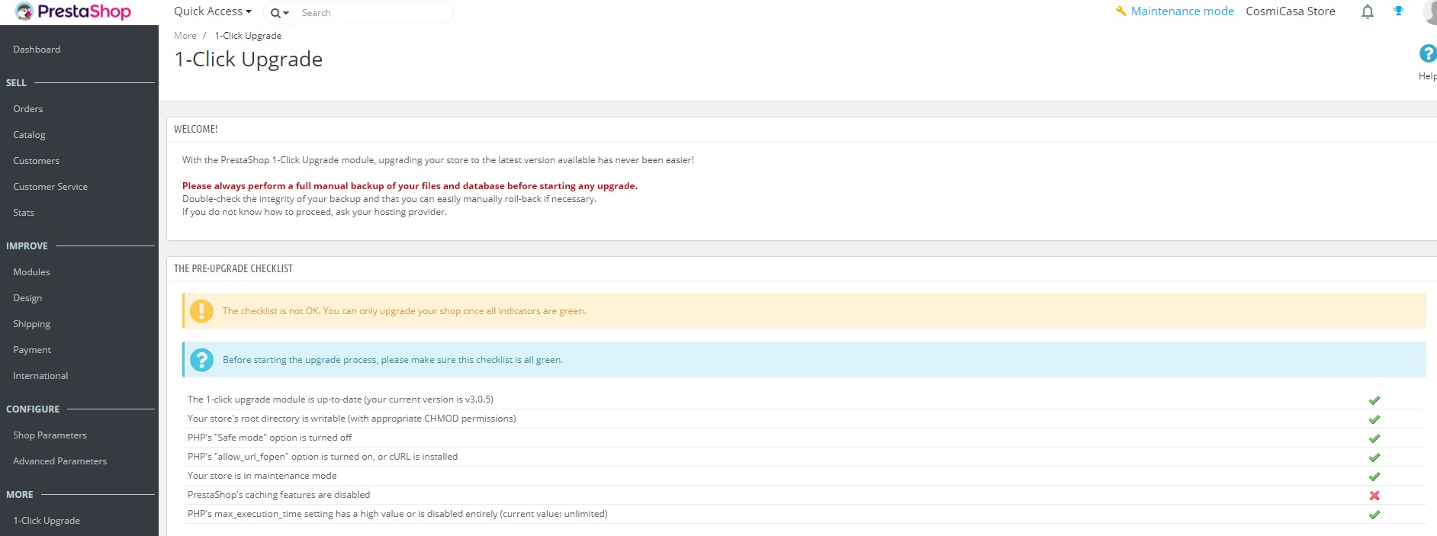This screenshot has width=1437, height=536.
Task: Click THE PRE-UPGRADE CHECKLIST heading
Action: click(233, 268)
